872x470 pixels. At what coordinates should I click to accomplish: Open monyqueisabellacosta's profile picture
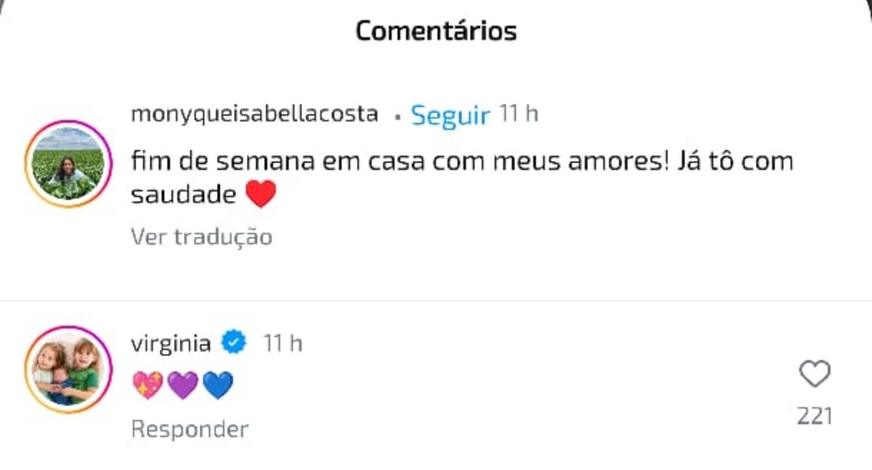click(66, 165)
